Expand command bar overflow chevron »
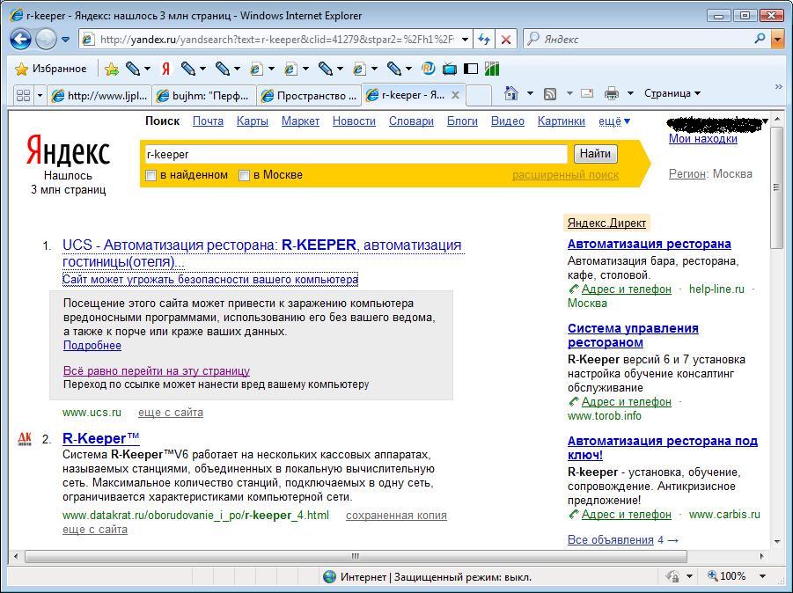 779,87
